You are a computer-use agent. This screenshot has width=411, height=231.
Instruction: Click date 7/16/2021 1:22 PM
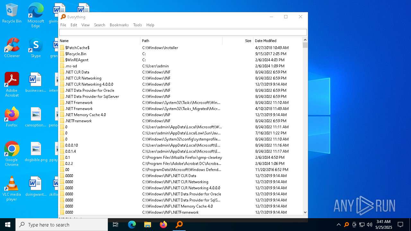(271, 133)
